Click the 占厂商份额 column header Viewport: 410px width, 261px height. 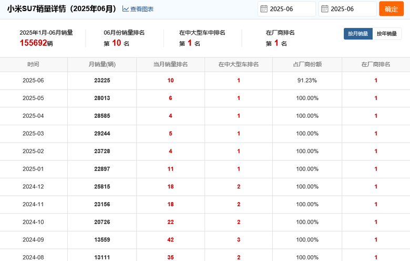coord(307,64)
